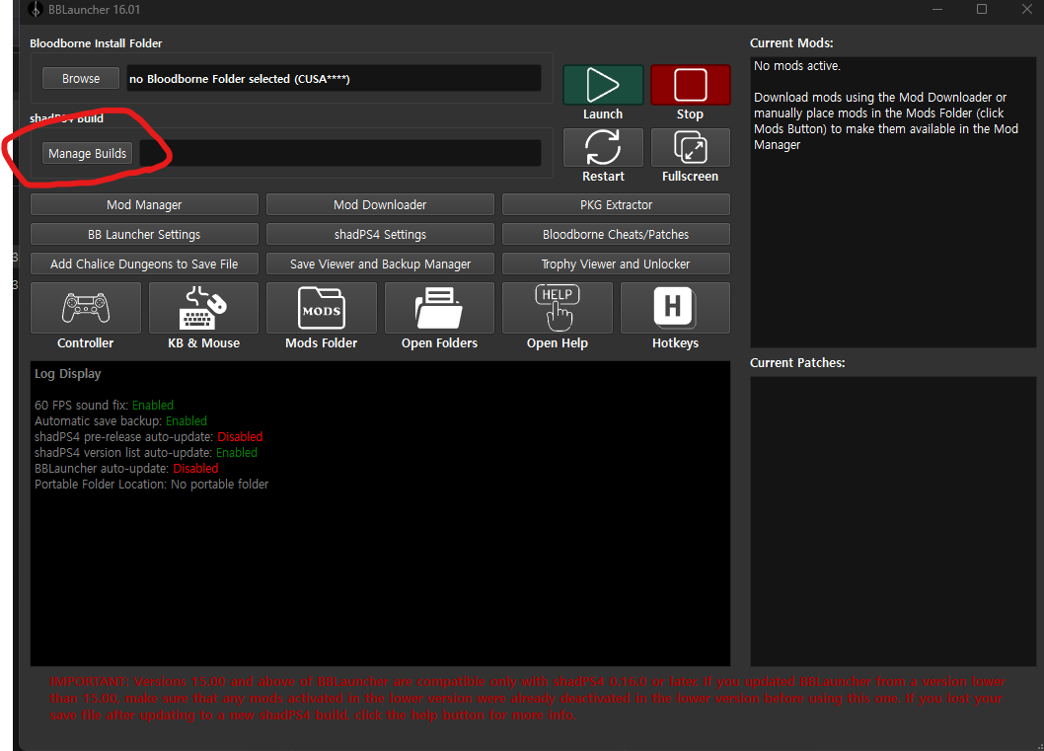Open Save Viewer and Backup Manager

pos(380,263)
